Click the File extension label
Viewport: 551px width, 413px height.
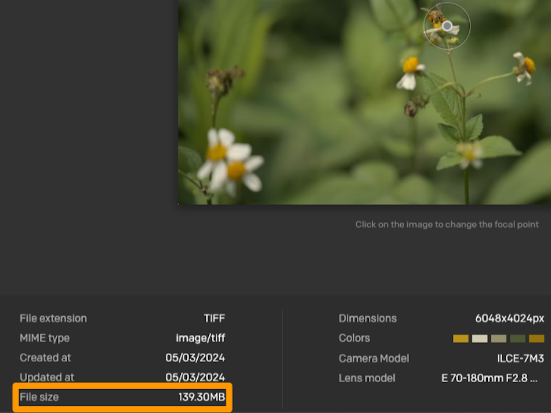click(x=53, y=318)
